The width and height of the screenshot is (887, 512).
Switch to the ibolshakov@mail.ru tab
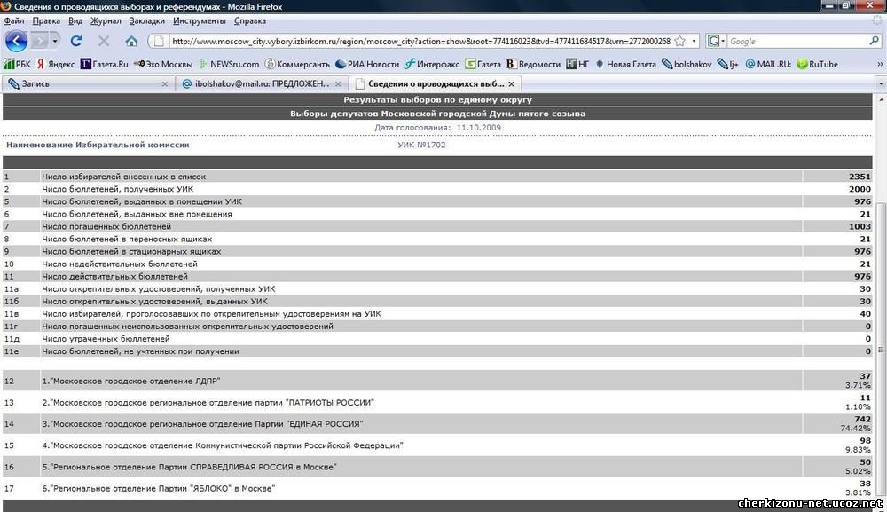pos(257,83)
